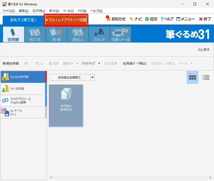
Task: Open the 住所録 ribbon icon
Action: (13, 34)
